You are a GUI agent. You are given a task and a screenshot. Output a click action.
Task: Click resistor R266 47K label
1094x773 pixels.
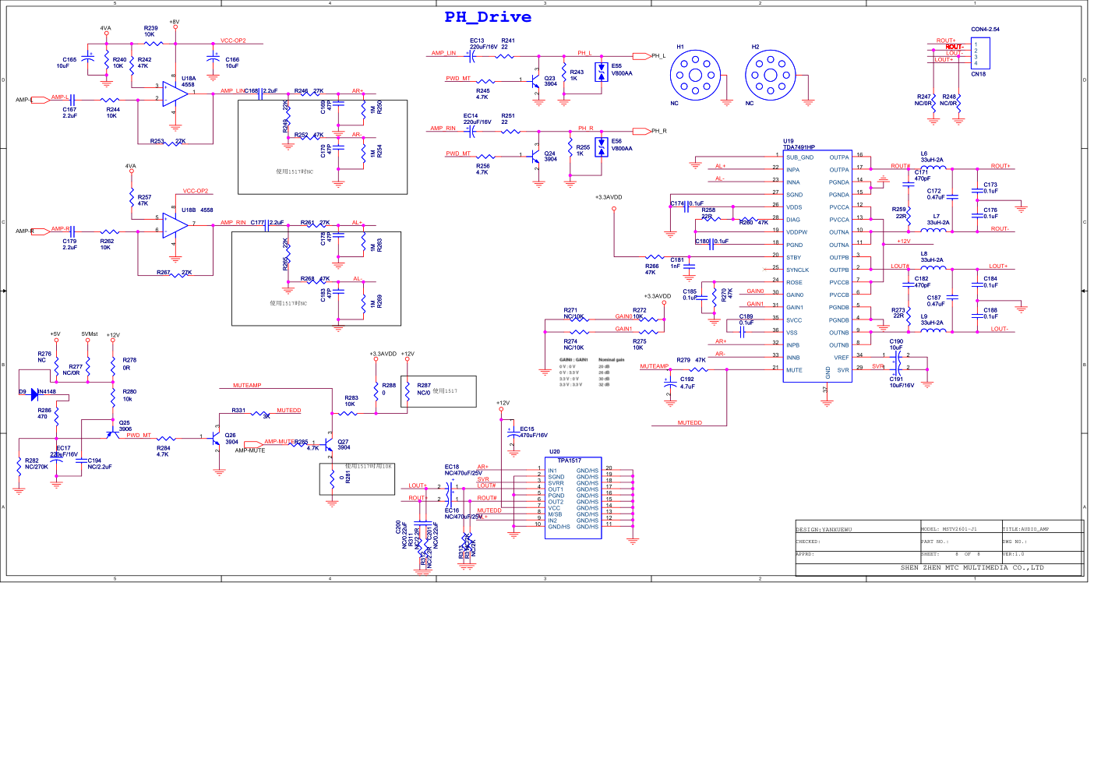pyautogui.click(x=651, y=269)
